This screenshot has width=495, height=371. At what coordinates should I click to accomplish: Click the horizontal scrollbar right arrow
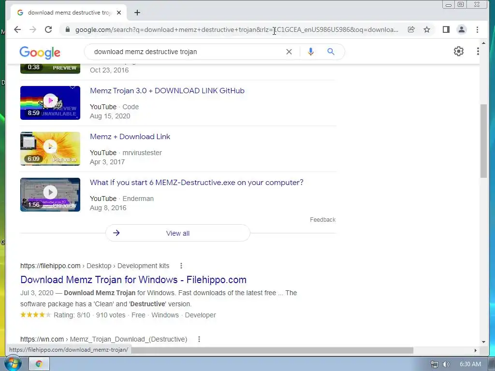click(x=476, y=350)
